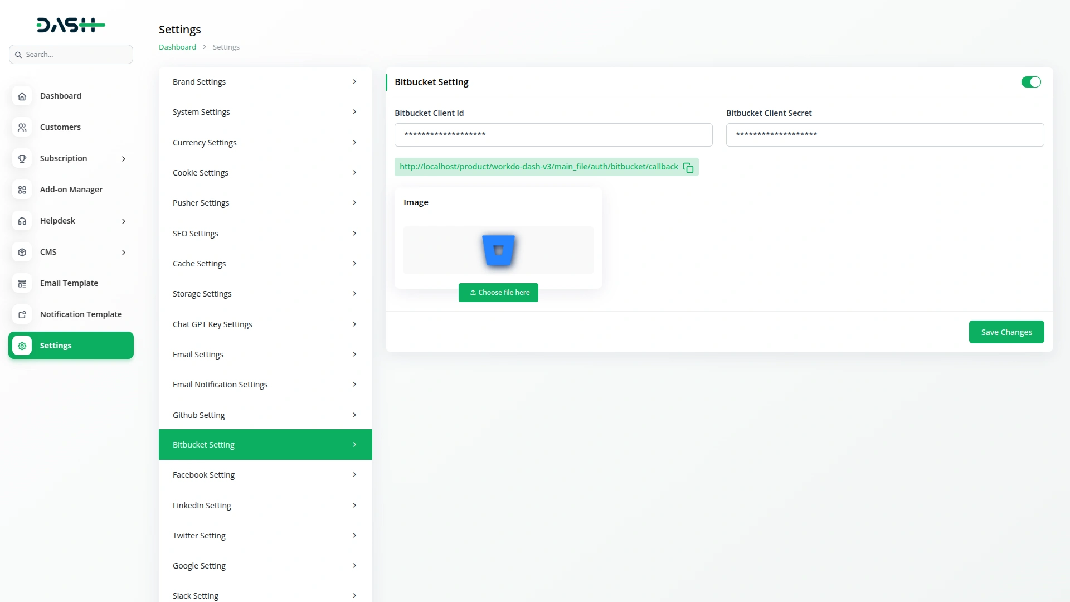Click Choose file here to upload image
This screenshot has width=1070, height=602.
click(498, 292)
